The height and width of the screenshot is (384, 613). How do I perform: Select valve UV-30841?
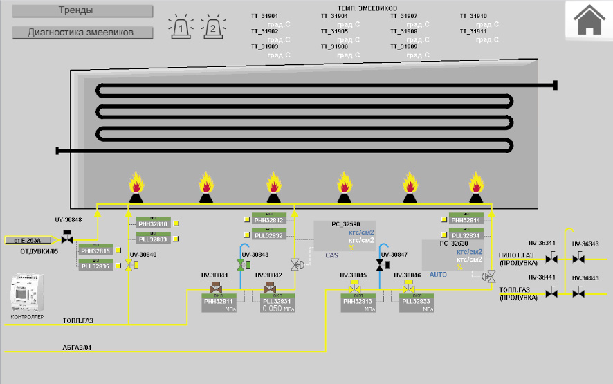(216, 288)
